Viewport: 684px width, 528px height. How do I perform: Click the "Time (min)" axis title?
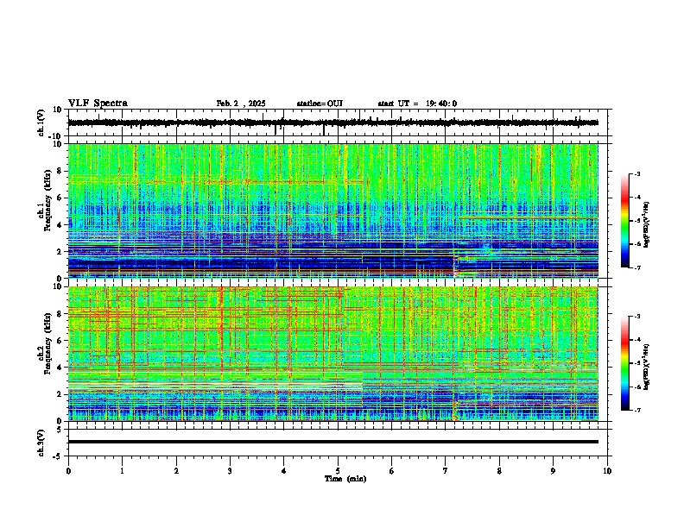click(x=345, y=479)
